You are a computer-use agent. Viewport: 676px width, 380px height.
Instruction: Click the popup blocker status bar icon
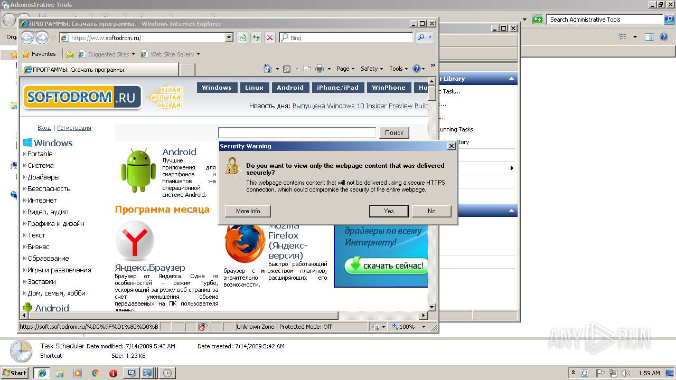tap(203, 327)
